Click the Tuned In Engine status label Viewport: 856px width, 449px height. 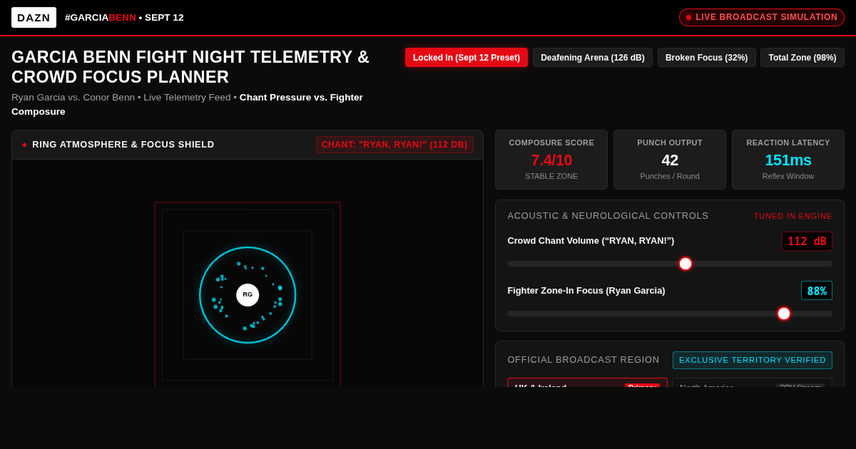point(793,216)
